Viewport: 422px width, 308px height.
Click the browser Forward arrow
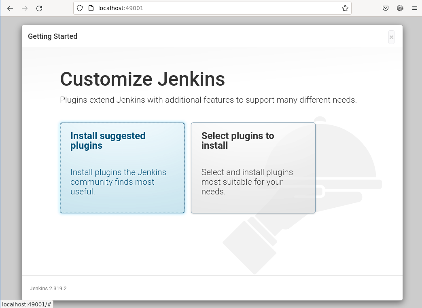(x=25, y=8)
